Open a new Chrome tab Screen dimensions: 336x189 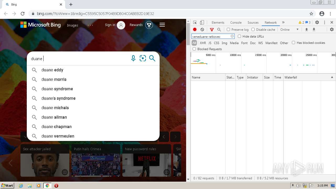71,4
